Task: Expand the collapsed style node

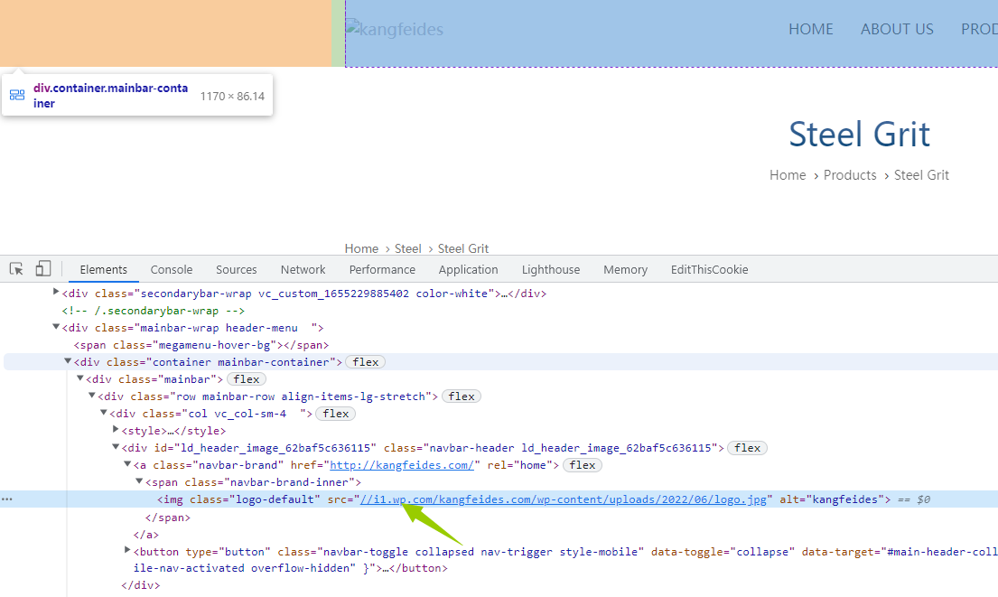Action: point(115,431)
